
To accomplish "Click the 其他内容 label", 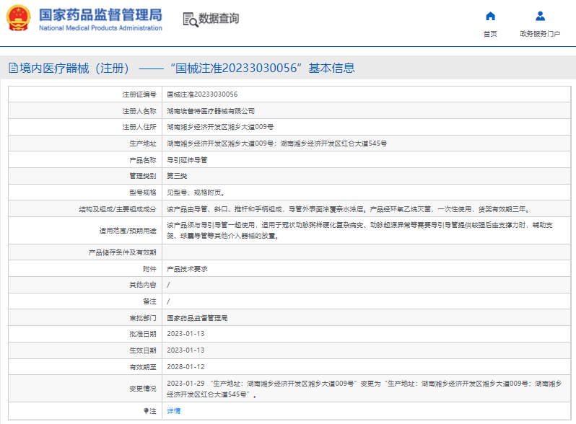I will click(142, 285).
